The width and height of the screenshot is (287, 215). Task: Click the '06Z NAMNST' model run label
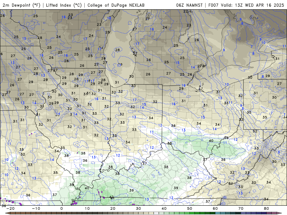tap(189, 5)
